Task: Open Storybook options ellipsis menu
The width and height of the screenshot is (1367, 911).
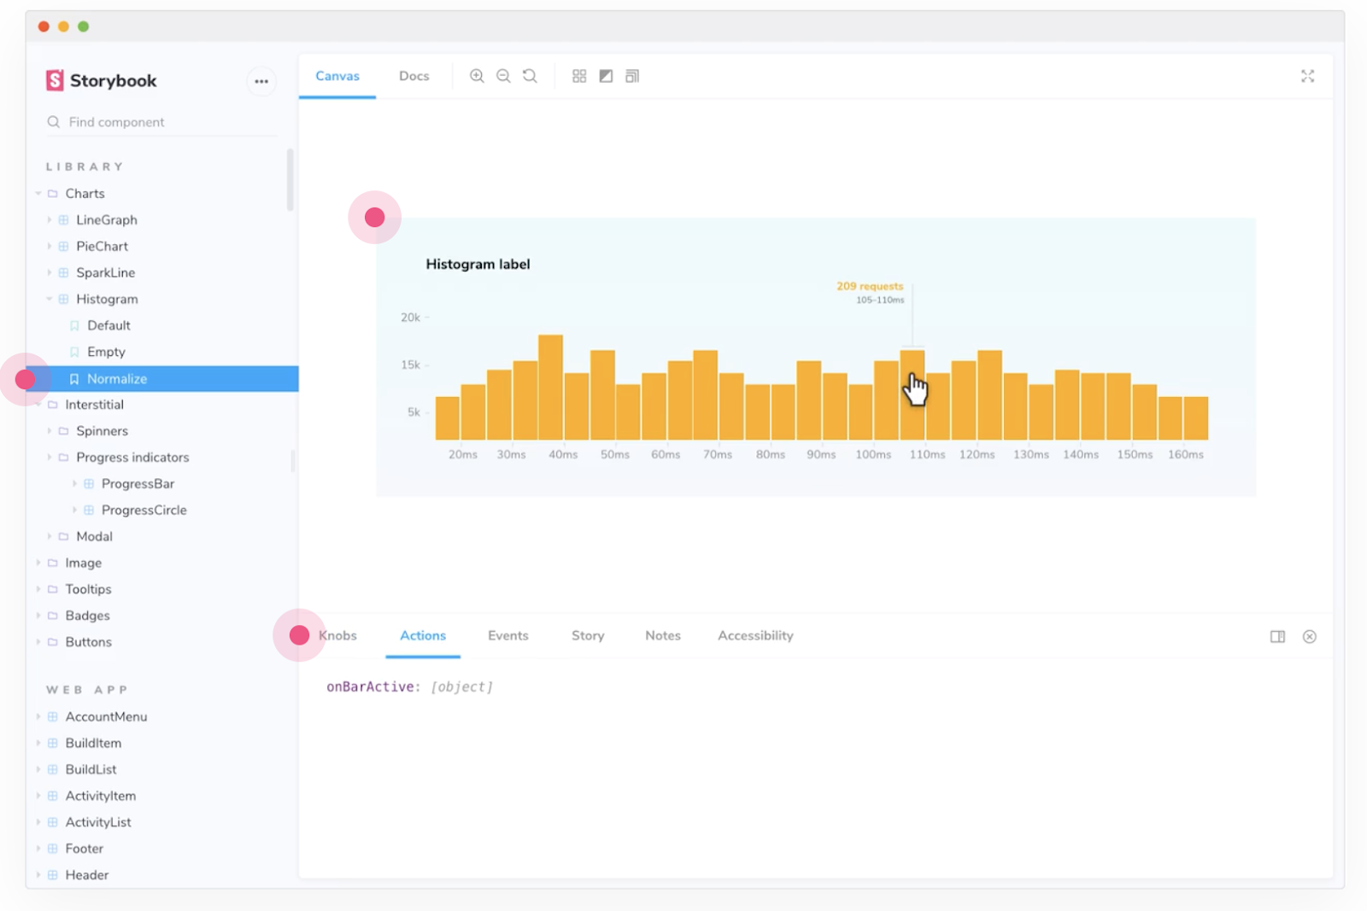Action: pos(261,81)
